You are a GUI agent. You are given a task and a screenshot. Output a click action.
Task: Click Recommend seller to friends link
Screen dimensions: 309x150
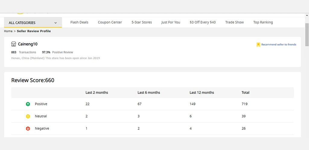279,45
